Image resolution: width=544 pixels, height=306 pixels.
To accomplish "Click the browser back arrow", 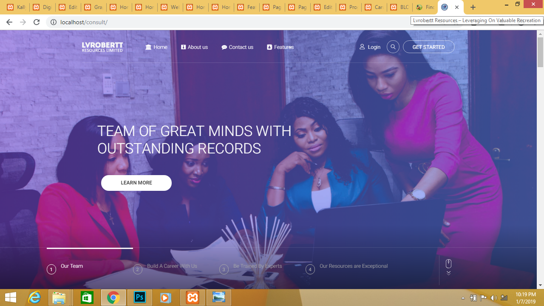I will click(x=9, y=22).
